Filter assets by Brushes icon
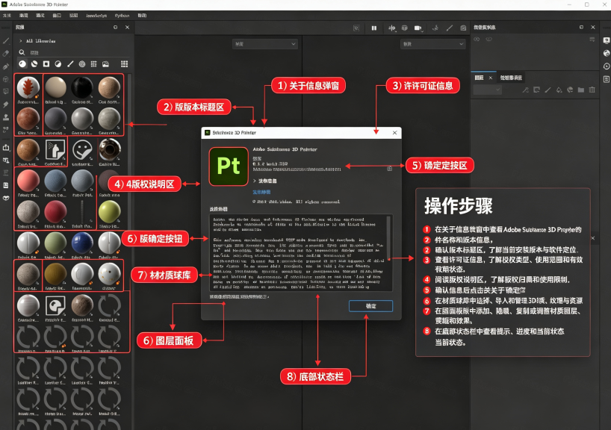Screen dimensions: 611x430 tap(70, 64)
